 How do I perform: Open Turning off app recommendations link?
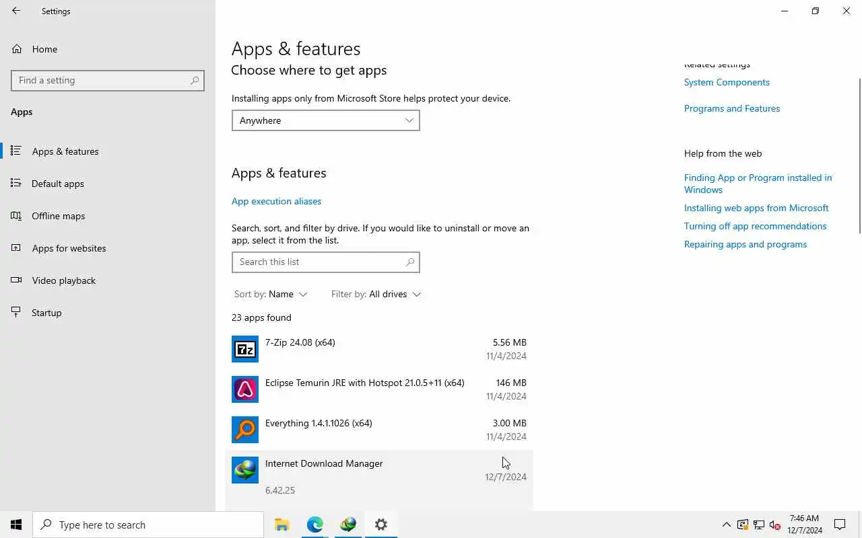pos(755,226)
